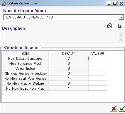Click the hand-holding-document icon
This screenshot has height=114, width=125.
(109, 26)
